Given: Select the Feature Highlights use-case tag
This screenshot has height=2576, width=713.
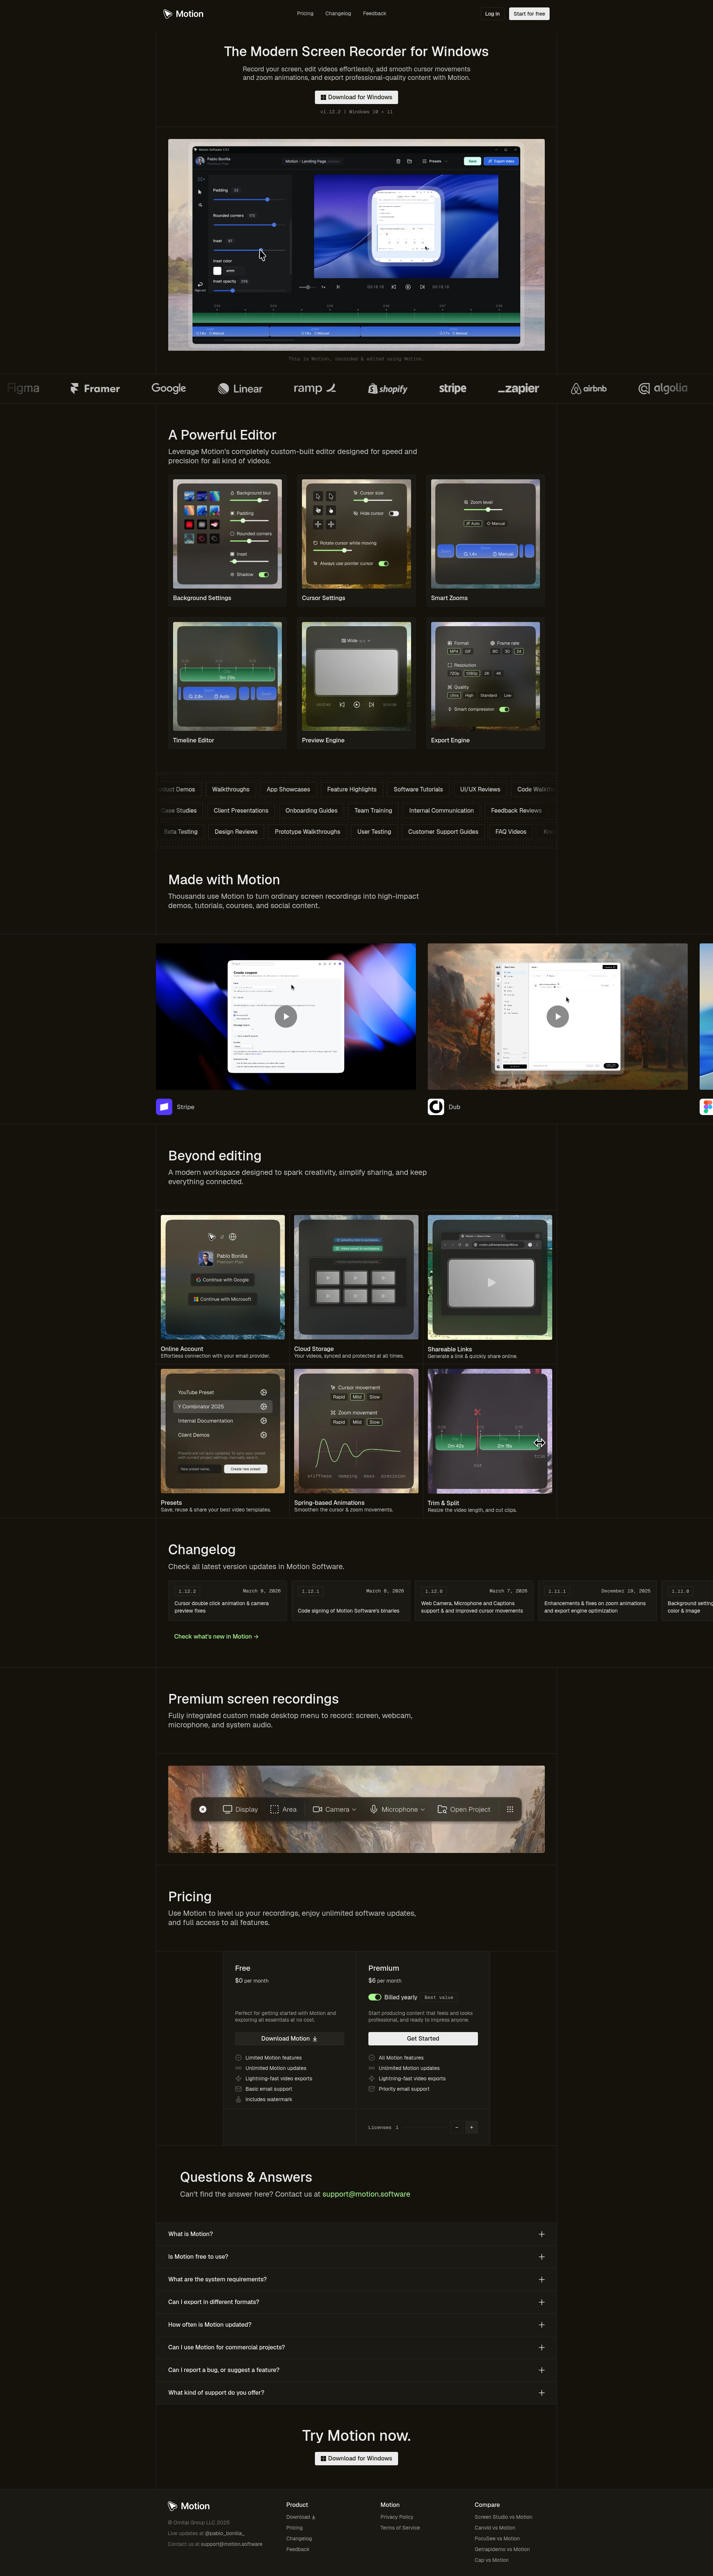Looking at the screenshot, I should click(352, 789).
